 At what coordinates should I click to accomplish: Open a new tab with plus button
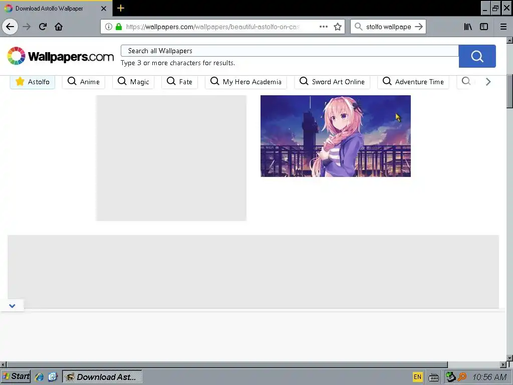[x=120, y=8]
